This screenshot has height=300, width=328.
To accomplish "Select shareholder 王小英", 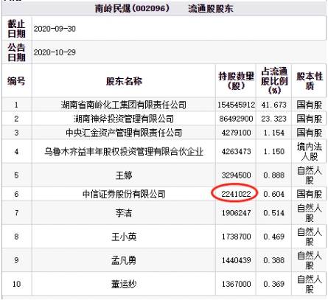I will (x=124, y=237).
